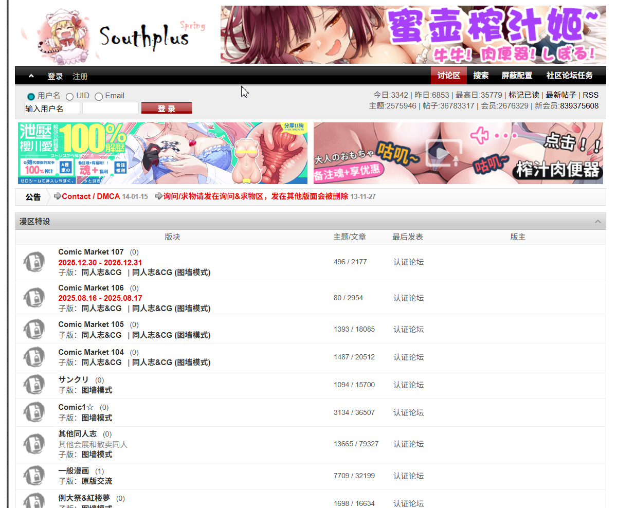Viewport: 617px width, 508px height.
Task: Click the 一般漫画 board icon
Action: 34,475
